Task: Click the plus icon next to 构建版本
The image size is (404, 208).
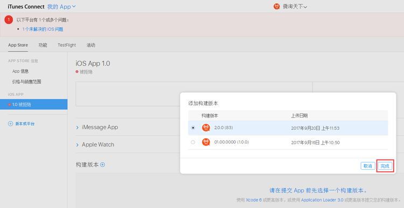Action: (102, 164)
